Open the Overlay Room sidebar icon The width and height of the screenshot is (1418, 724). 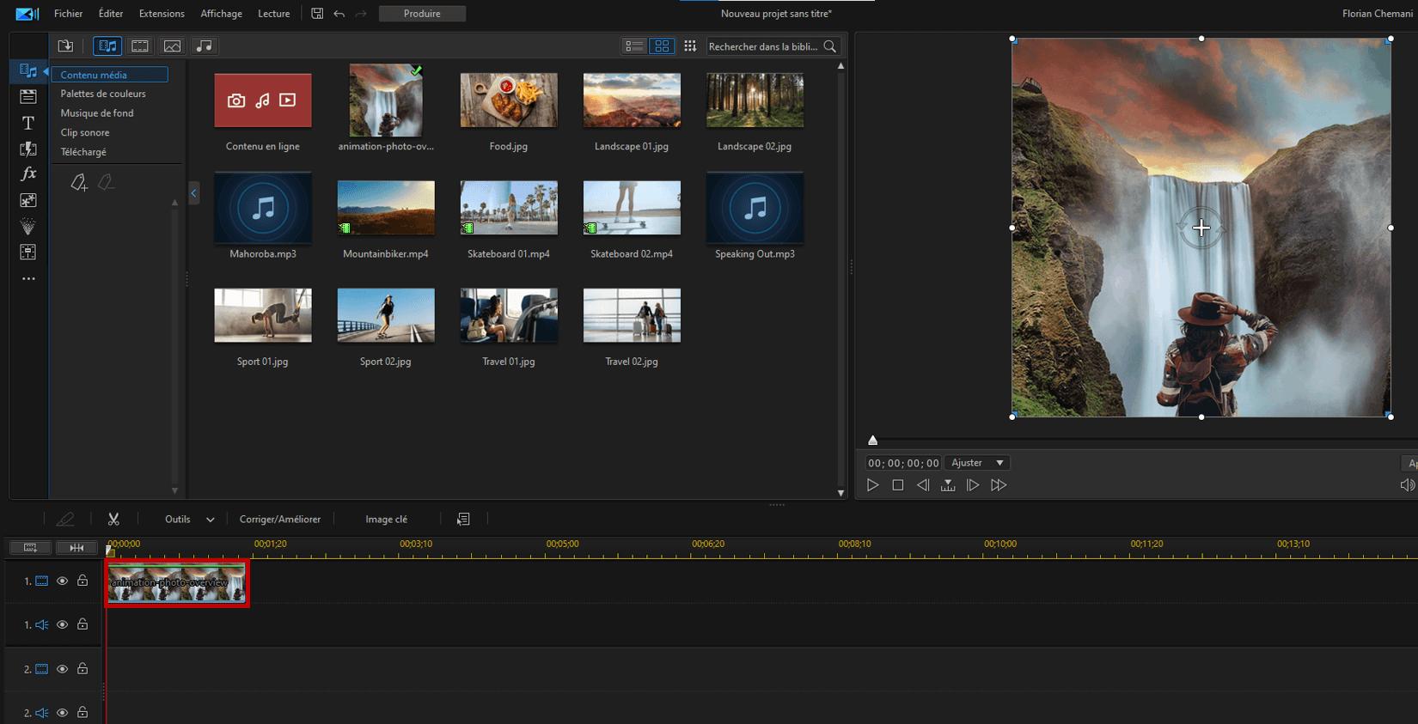point(28,200)
